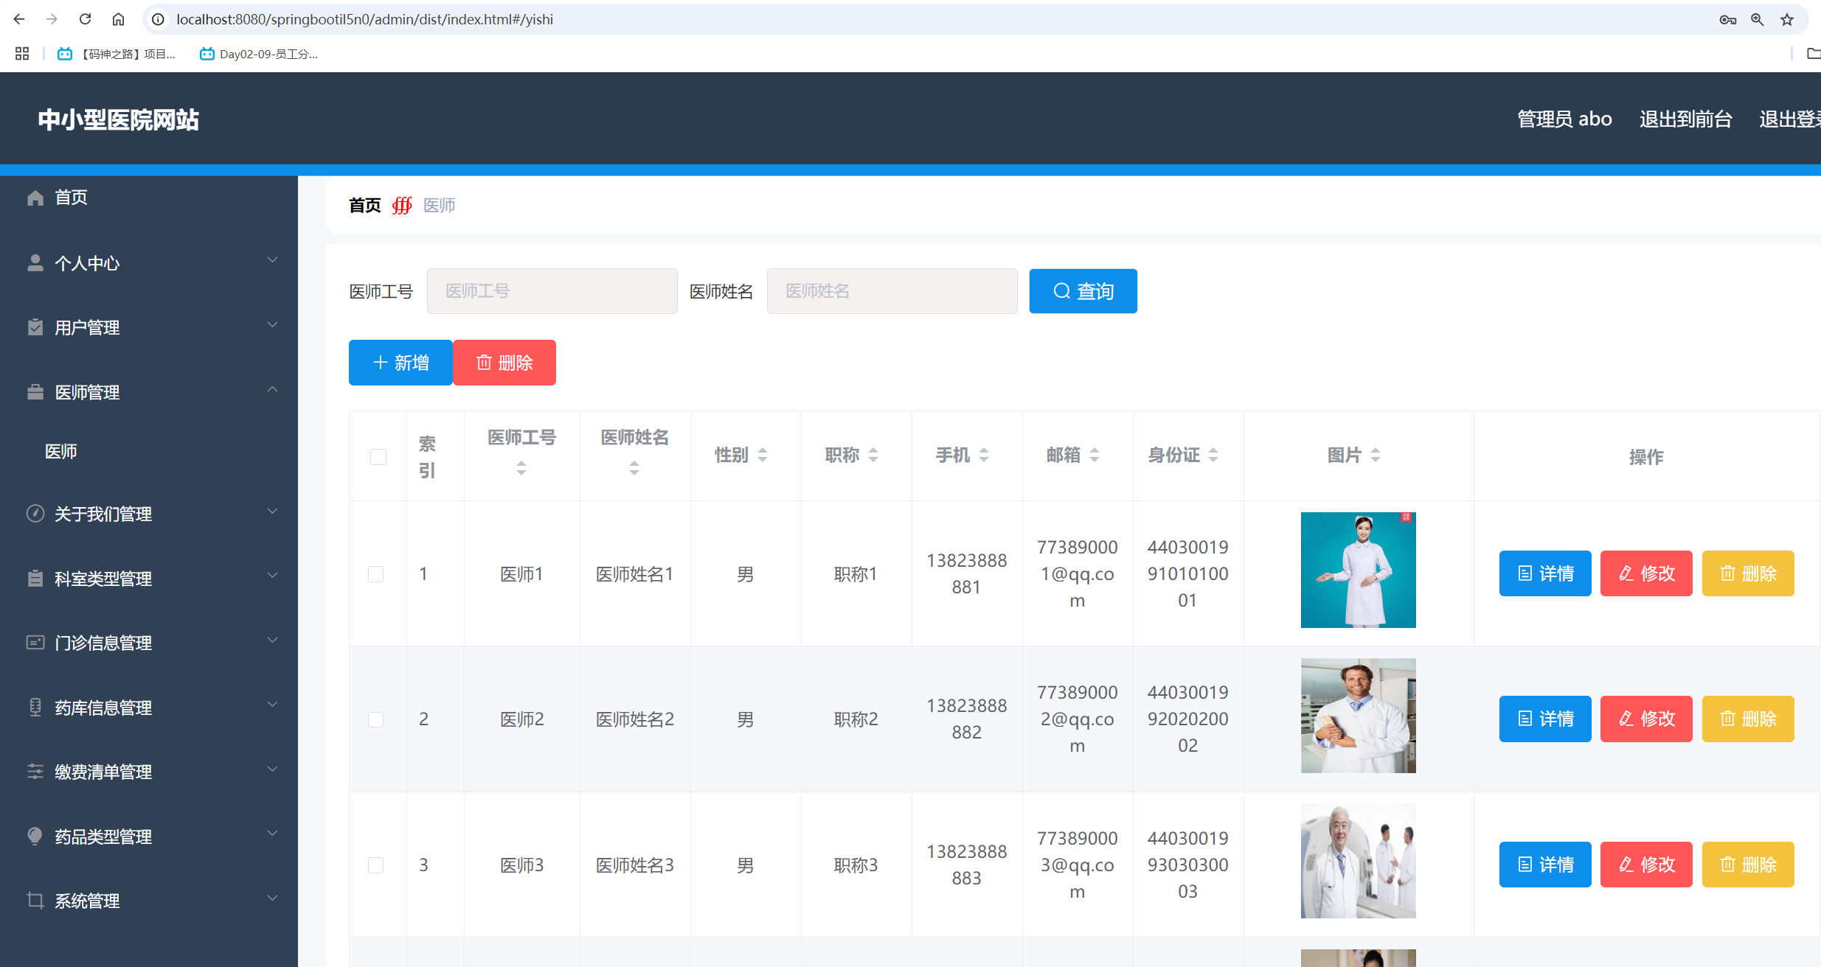Click the browser apps grid icon
Image resolution: width=1821 pixels, height=967 pixels.
click(22, 54)
